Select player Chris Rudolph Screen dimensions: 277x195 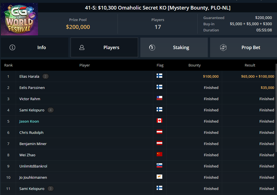pos(31,133)
